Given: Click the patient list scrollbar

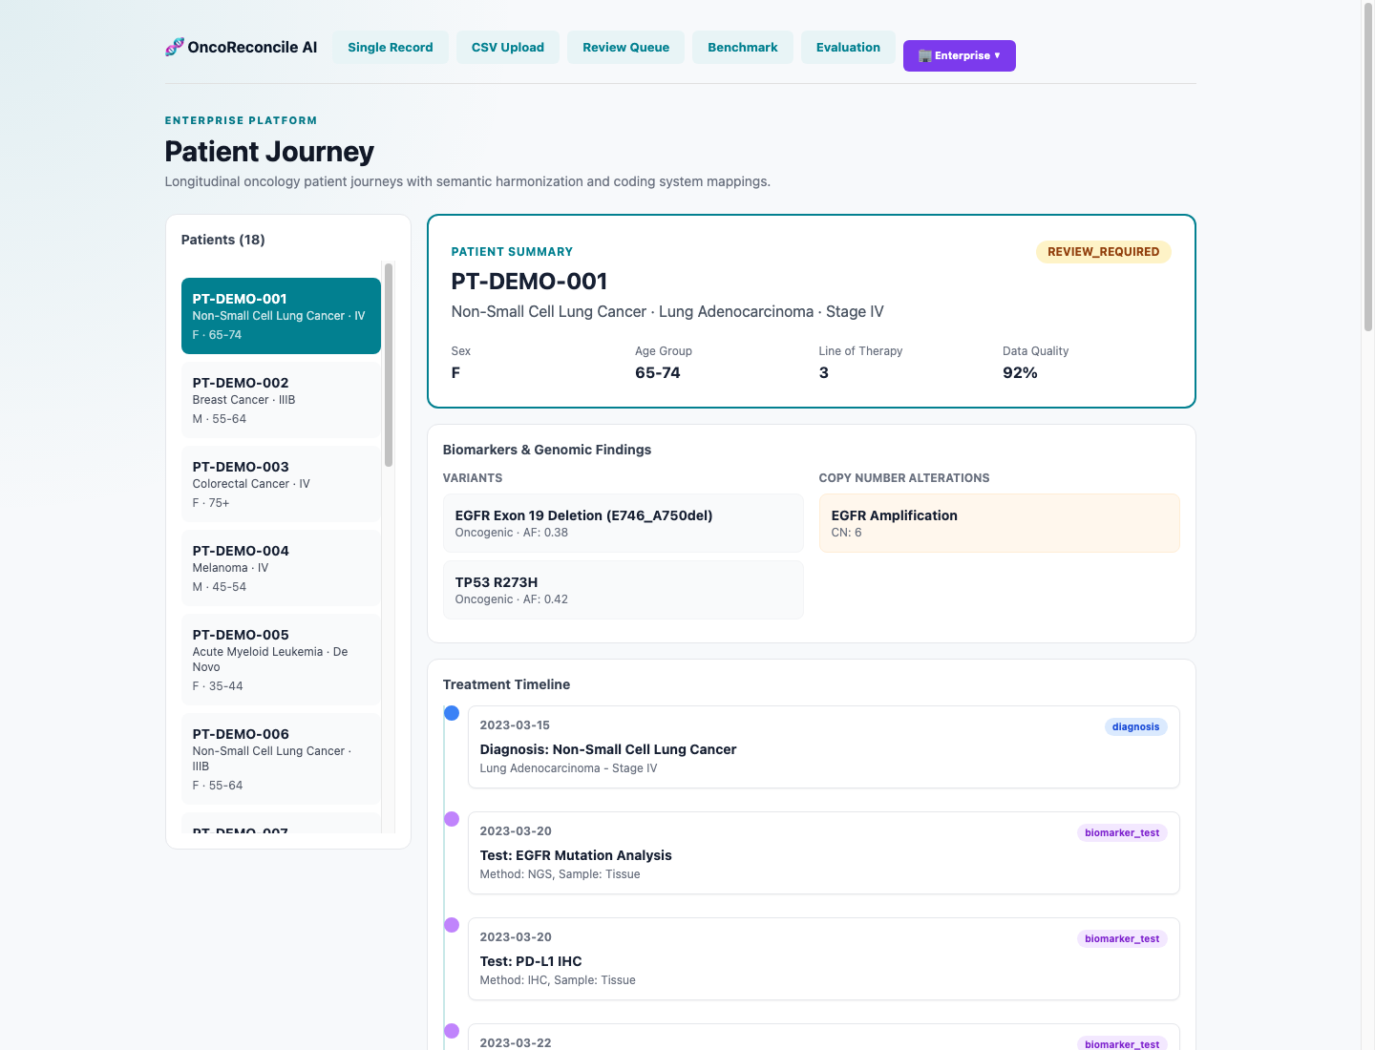Looking at the screenshot, I should 389,366.
